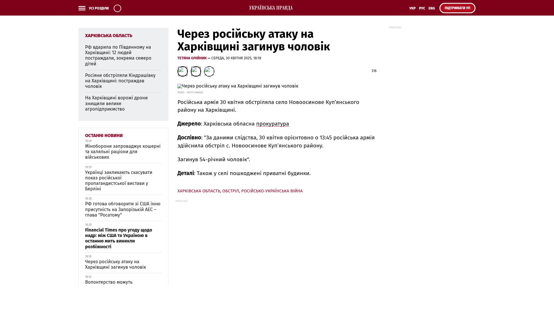
Task: Expand the УСІ РОЗДІЛИ sections menu
Action: 99,8
